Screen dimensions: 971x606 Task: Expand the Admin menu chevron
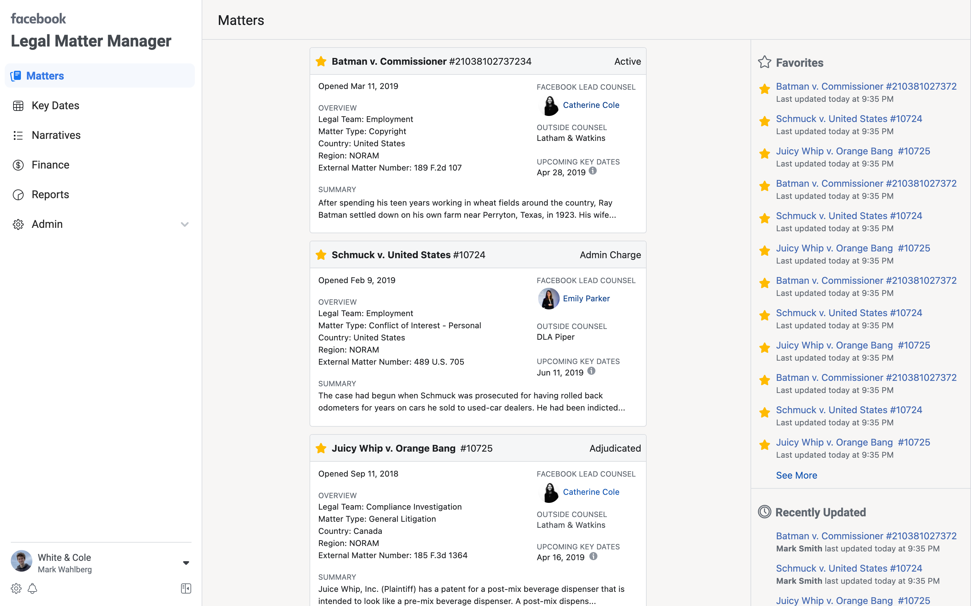pyautogui.click(x=184, y=224)
